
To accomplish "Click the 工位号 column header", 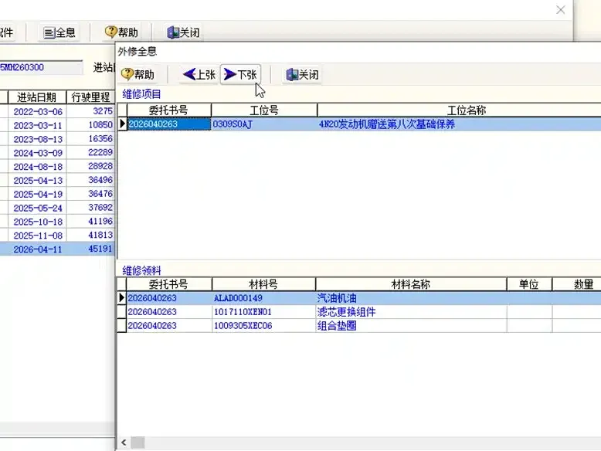I will click(x=264, y=110).
